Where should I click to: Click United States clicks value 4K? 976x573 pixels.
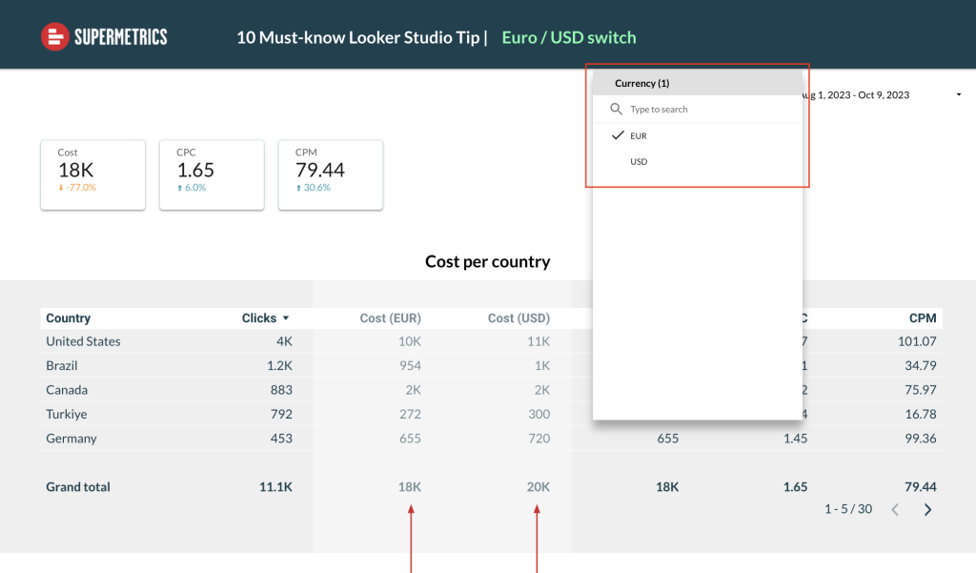point(284,341)
